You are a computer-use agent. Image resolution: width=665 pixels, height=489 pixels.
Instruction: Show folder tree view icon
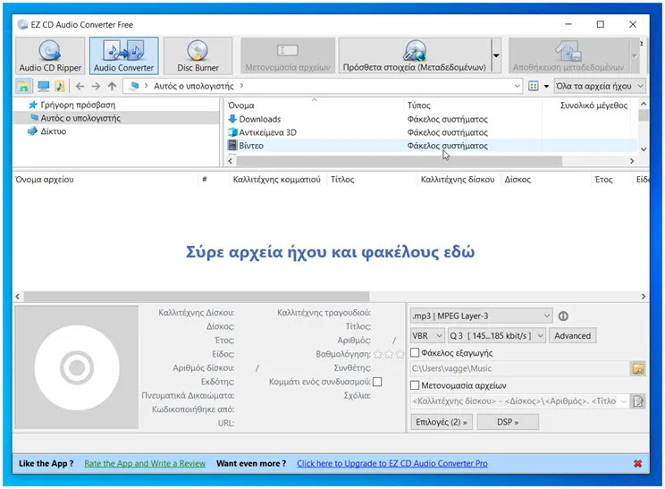click(x=23, y=86)
